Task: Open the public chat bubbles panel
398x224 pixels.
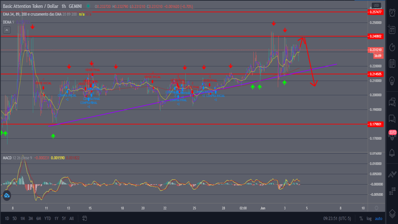Action: coord(392,102)
